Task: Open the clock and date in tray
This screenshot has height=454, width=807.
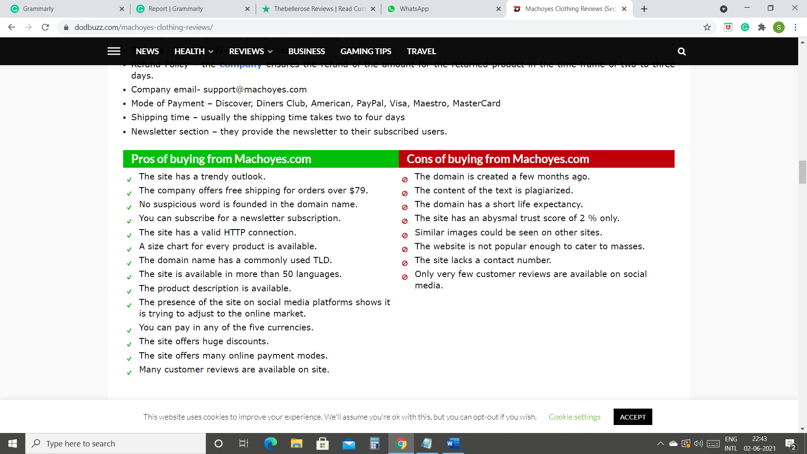Action: [x=760, y=443]
